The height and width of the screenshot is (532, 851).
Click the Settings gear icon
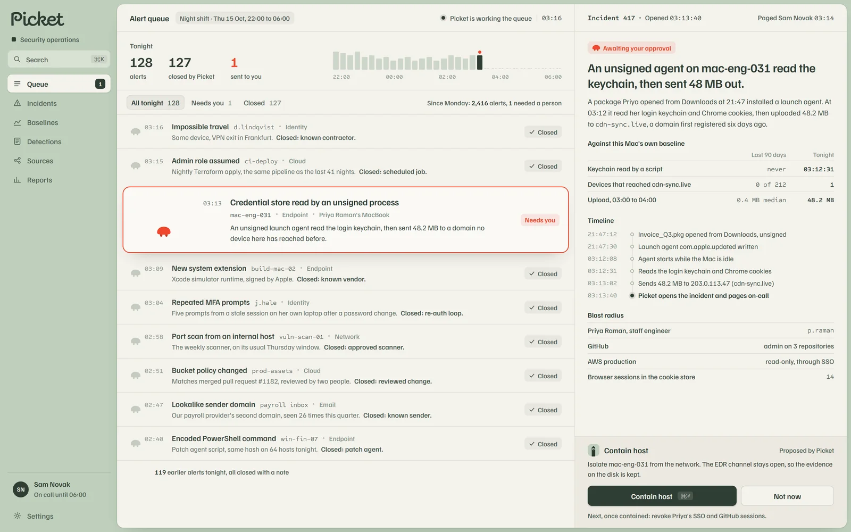(x=17, y=516)
